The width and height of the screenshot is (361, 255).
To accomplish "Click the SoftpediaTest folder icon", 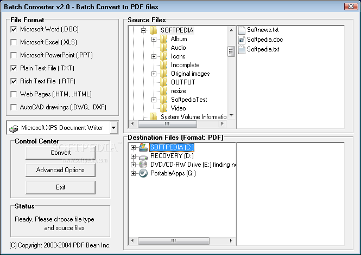I will coord(163,100).
